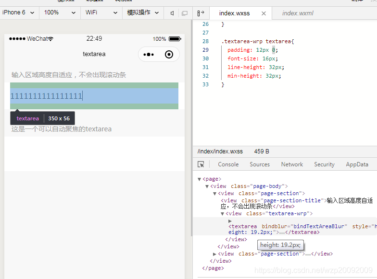
Task: Collapse the page root node
Action: point(199,179)
